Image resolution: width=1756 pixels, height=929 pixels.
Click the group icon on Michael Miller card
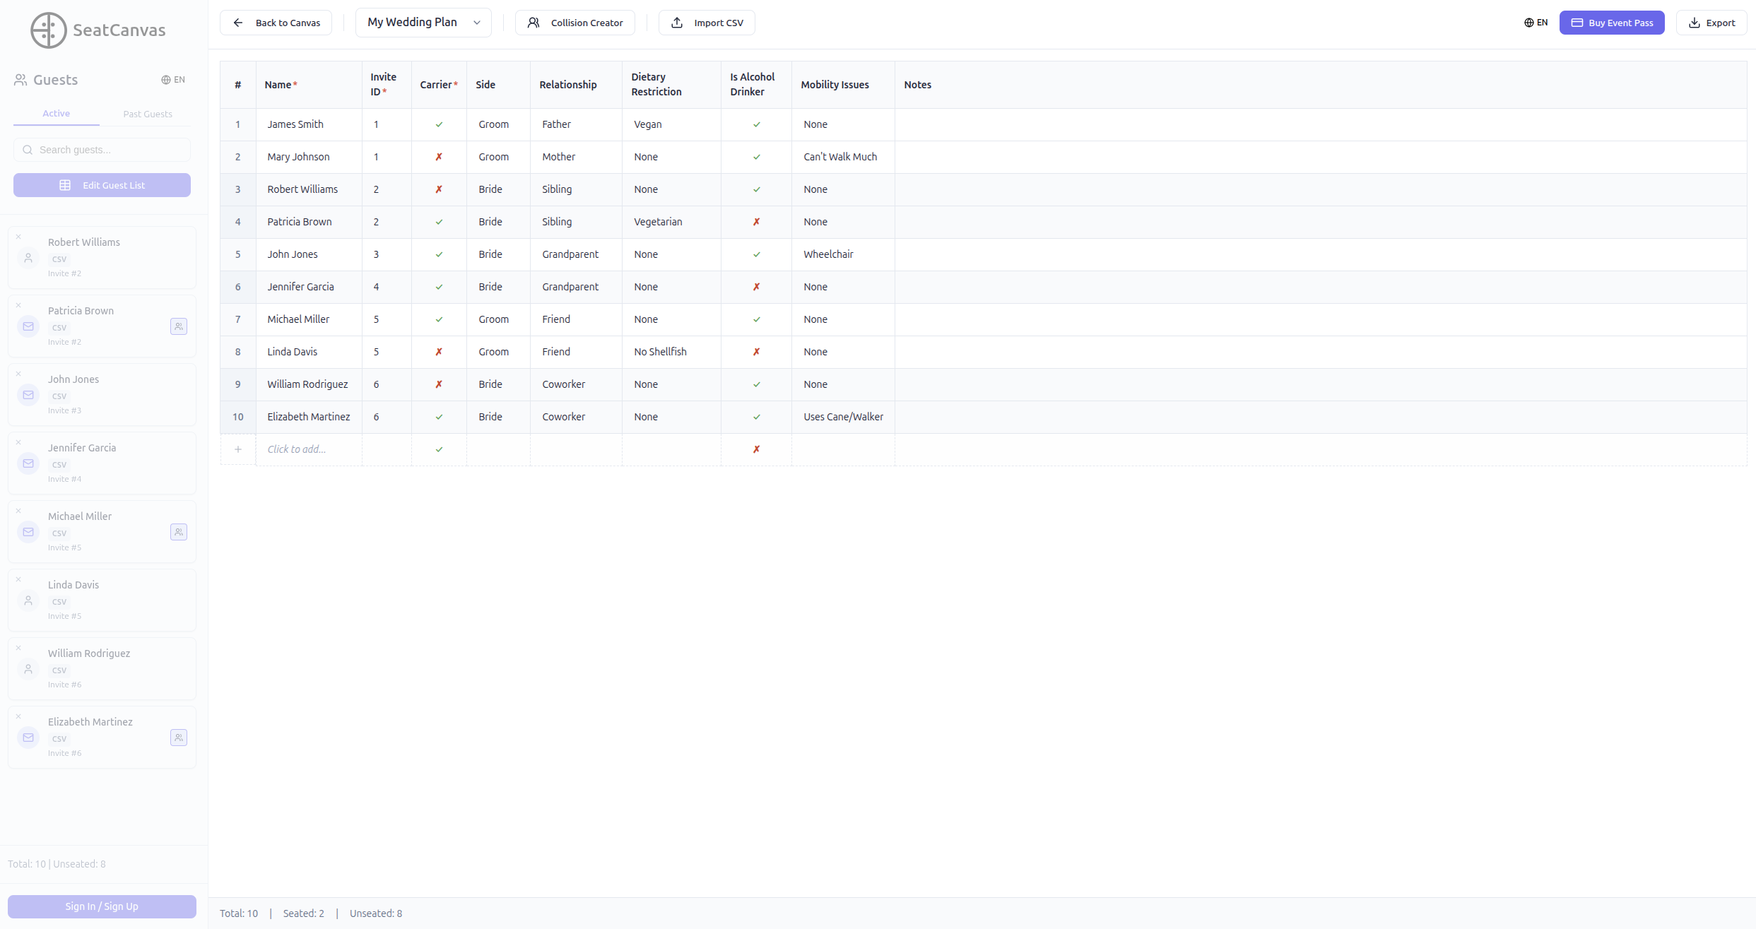[x=179, y=532]
